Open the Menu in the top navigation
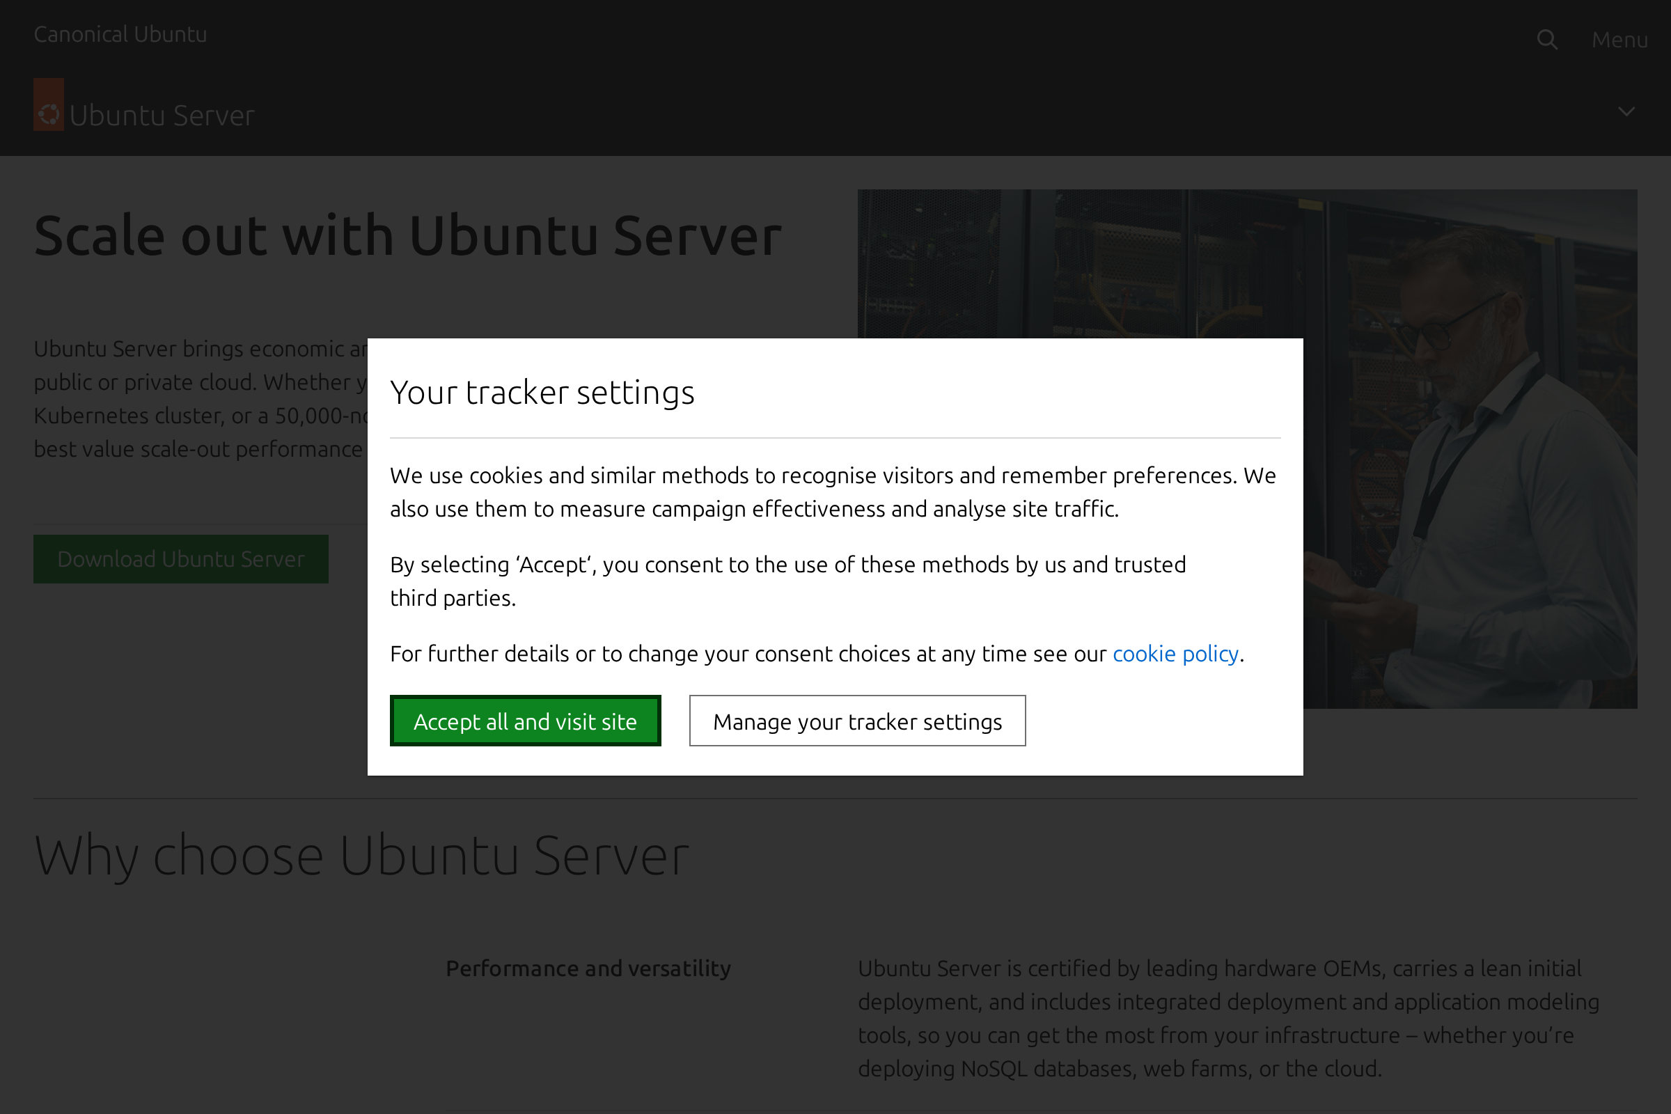Screen dimensions: 1671x1114 1619,39
